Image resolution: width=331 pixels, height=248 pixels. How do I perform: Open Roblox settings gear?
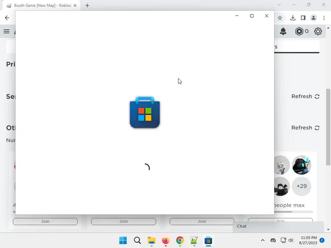[318, 31]
